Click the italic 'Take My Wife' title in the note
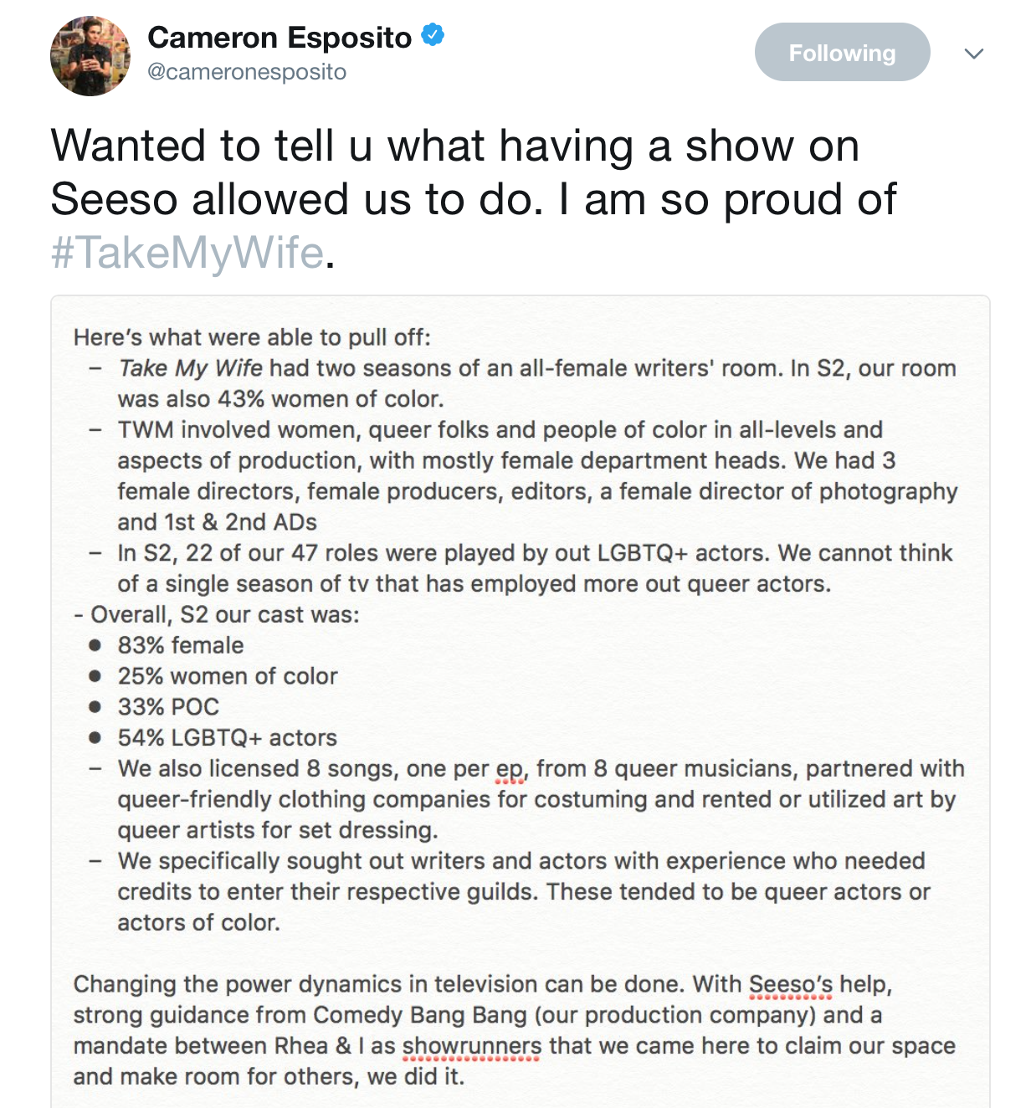Viewport: 1031px width, 1108px height. (191, 368)
